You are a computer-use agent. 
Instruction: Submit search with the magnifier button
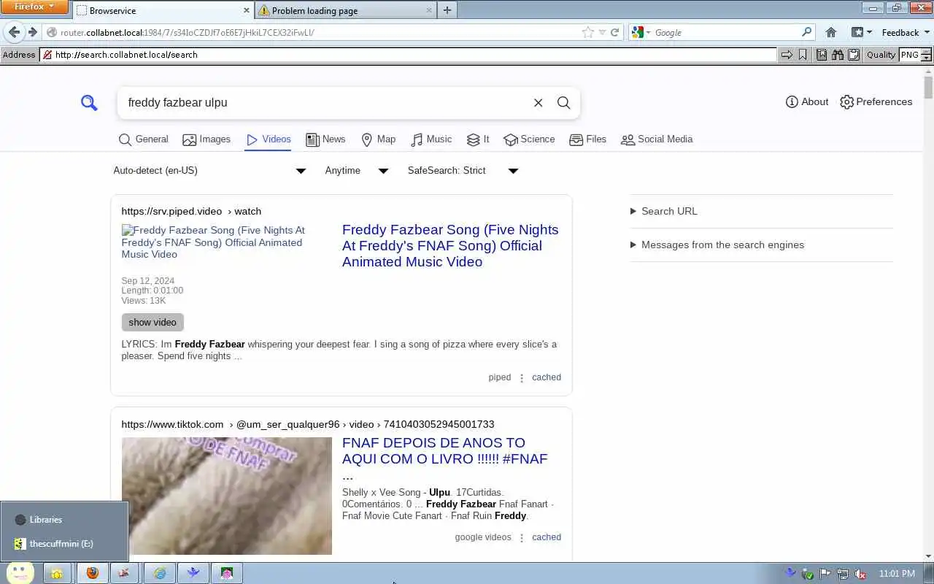[563, 103]
